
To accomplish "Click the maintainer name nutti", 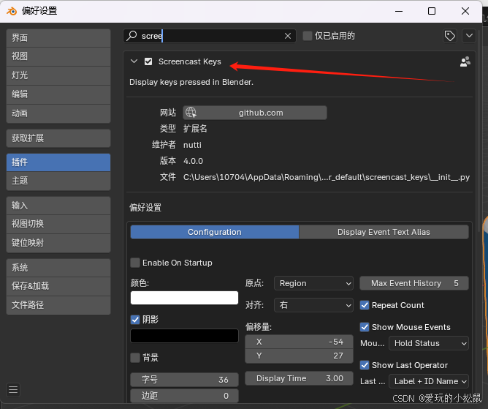I will 192,145.
